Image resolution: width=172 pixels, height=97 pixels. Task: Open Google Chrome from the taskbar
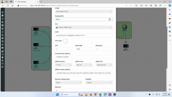click(96, 95)
